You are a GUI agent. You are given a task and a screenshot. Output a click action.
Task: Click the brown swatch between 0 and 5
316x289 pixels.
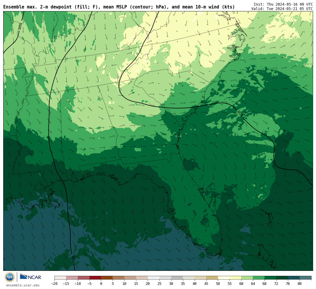point(107,278)
